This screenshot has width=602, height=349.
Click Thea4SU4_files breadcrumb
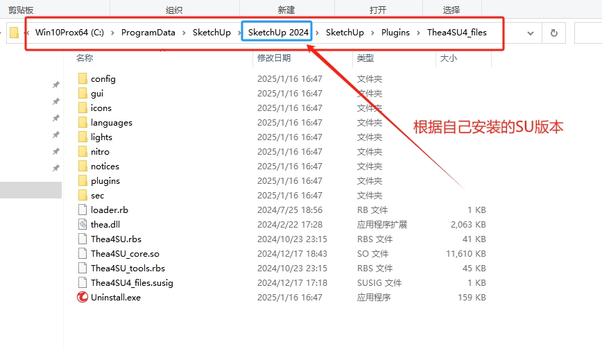pyautogui.click(x=457, y=33)
